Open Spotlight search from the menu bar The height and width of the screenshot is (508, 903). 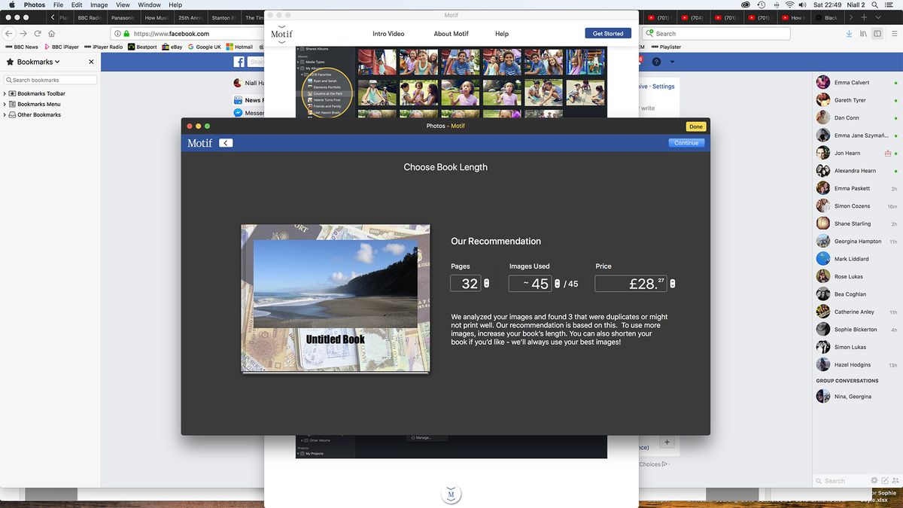click(874, 5)
